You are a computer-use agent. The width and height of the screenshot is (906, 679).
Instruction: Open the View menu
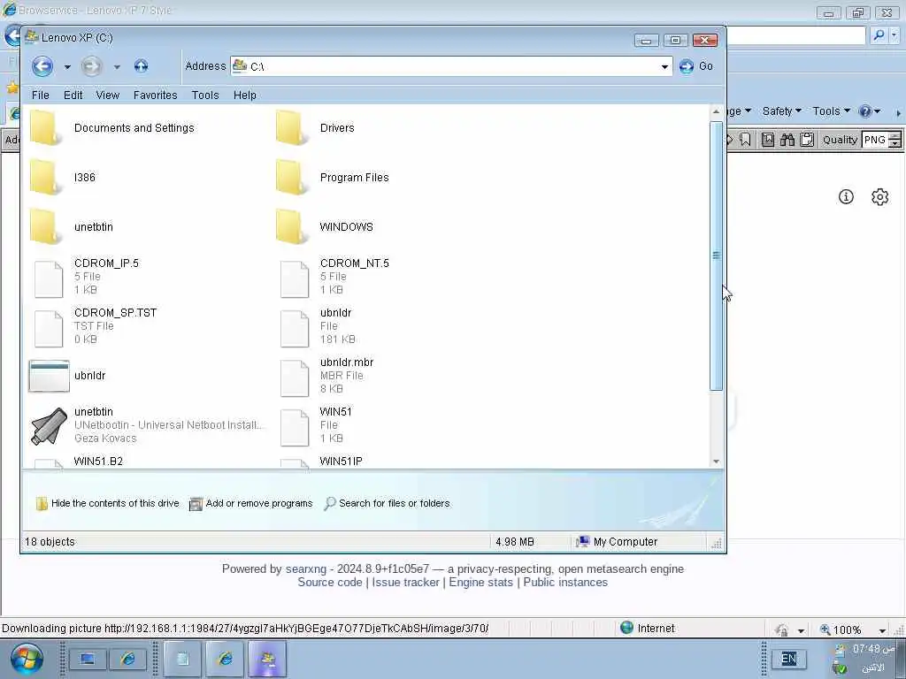[x=107, y=95]
